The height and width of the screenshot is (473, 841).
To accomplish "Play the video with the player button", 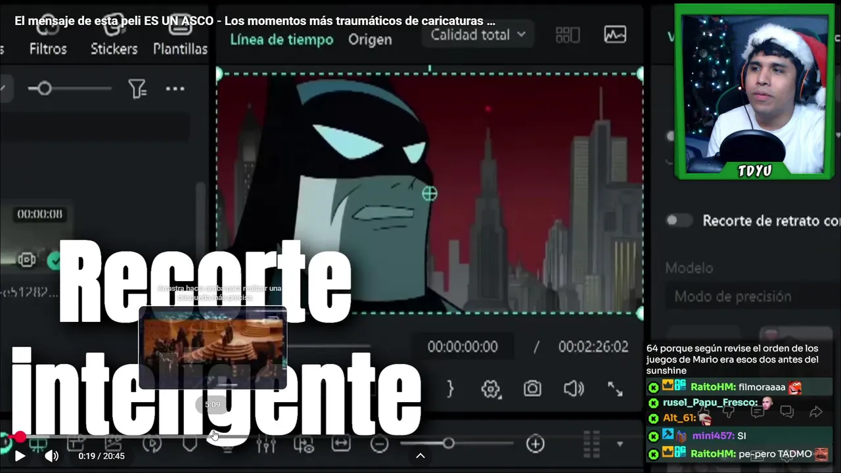I will (20, 455).
